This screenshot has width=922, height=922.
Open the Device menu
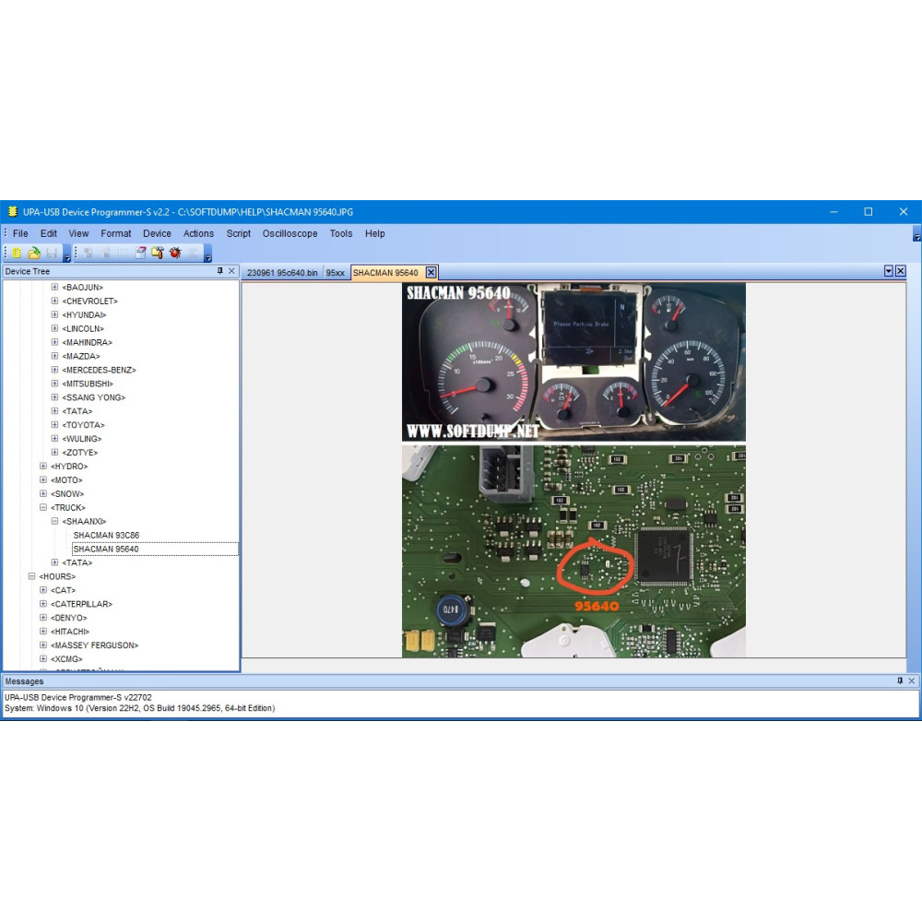[157, 233]
